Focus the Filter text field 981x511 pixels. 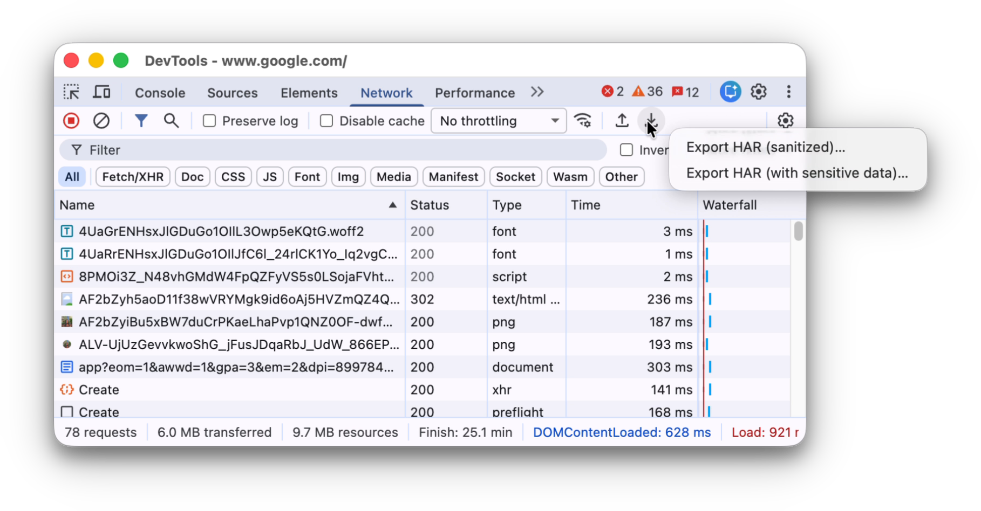click(x=333, y=150)
